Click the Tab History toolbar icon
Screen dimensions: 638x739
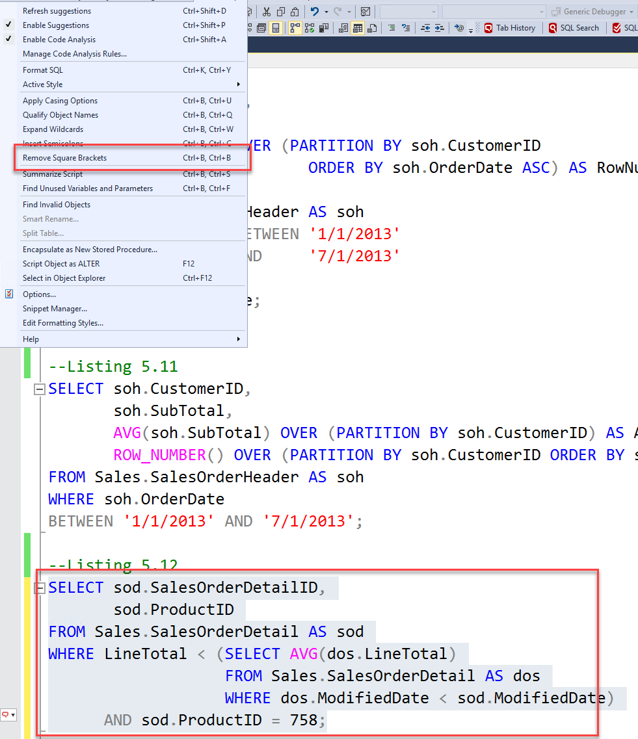point(510,28)
